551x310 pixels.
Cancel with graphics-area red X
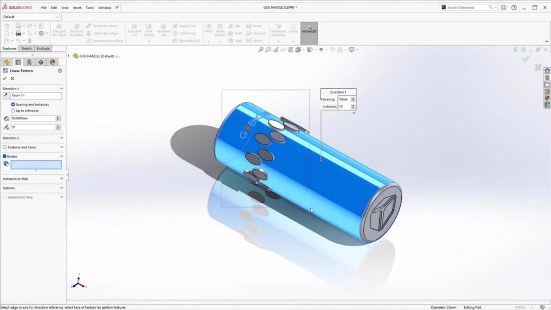point(538,68)
